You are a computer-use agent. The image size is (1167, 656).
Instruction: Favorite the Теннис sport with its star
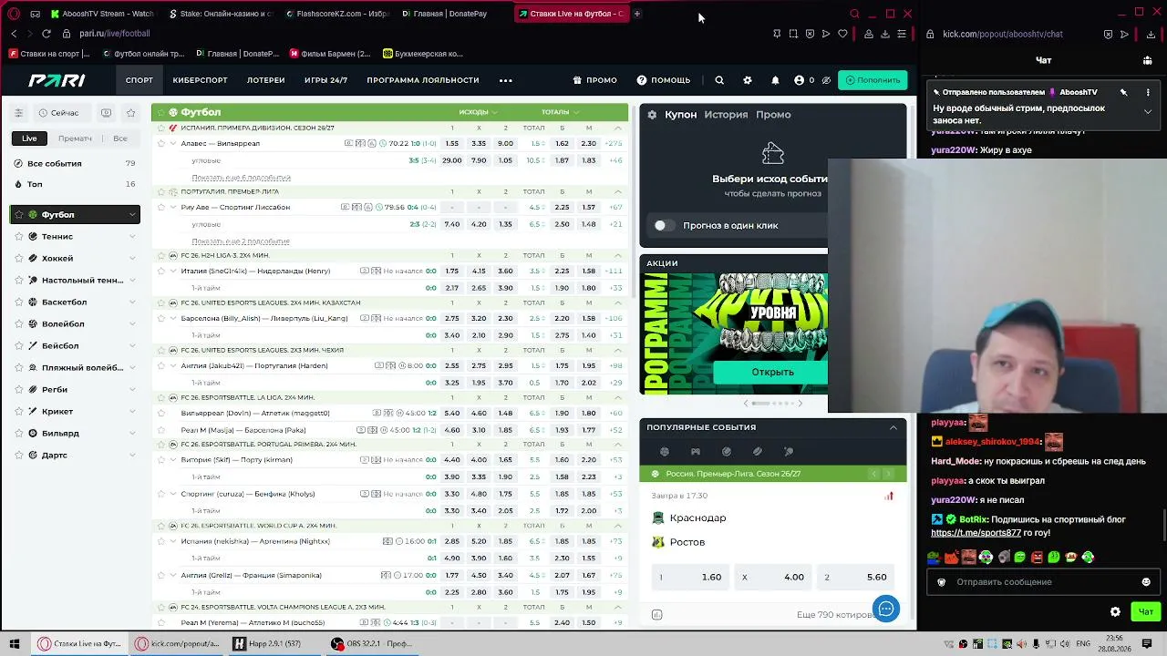(x=20, y=236)
